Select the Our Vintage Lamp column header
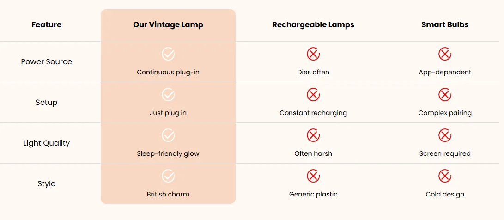This screenshot has height=220, width=504. pyautogui.click(x=168, y=25)
